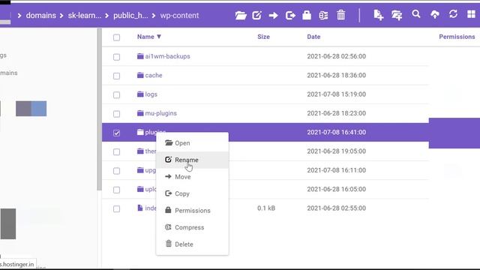Click the Move arrow icon in context menu
This screenshot has width=480, height=270.
click(168, 176)
